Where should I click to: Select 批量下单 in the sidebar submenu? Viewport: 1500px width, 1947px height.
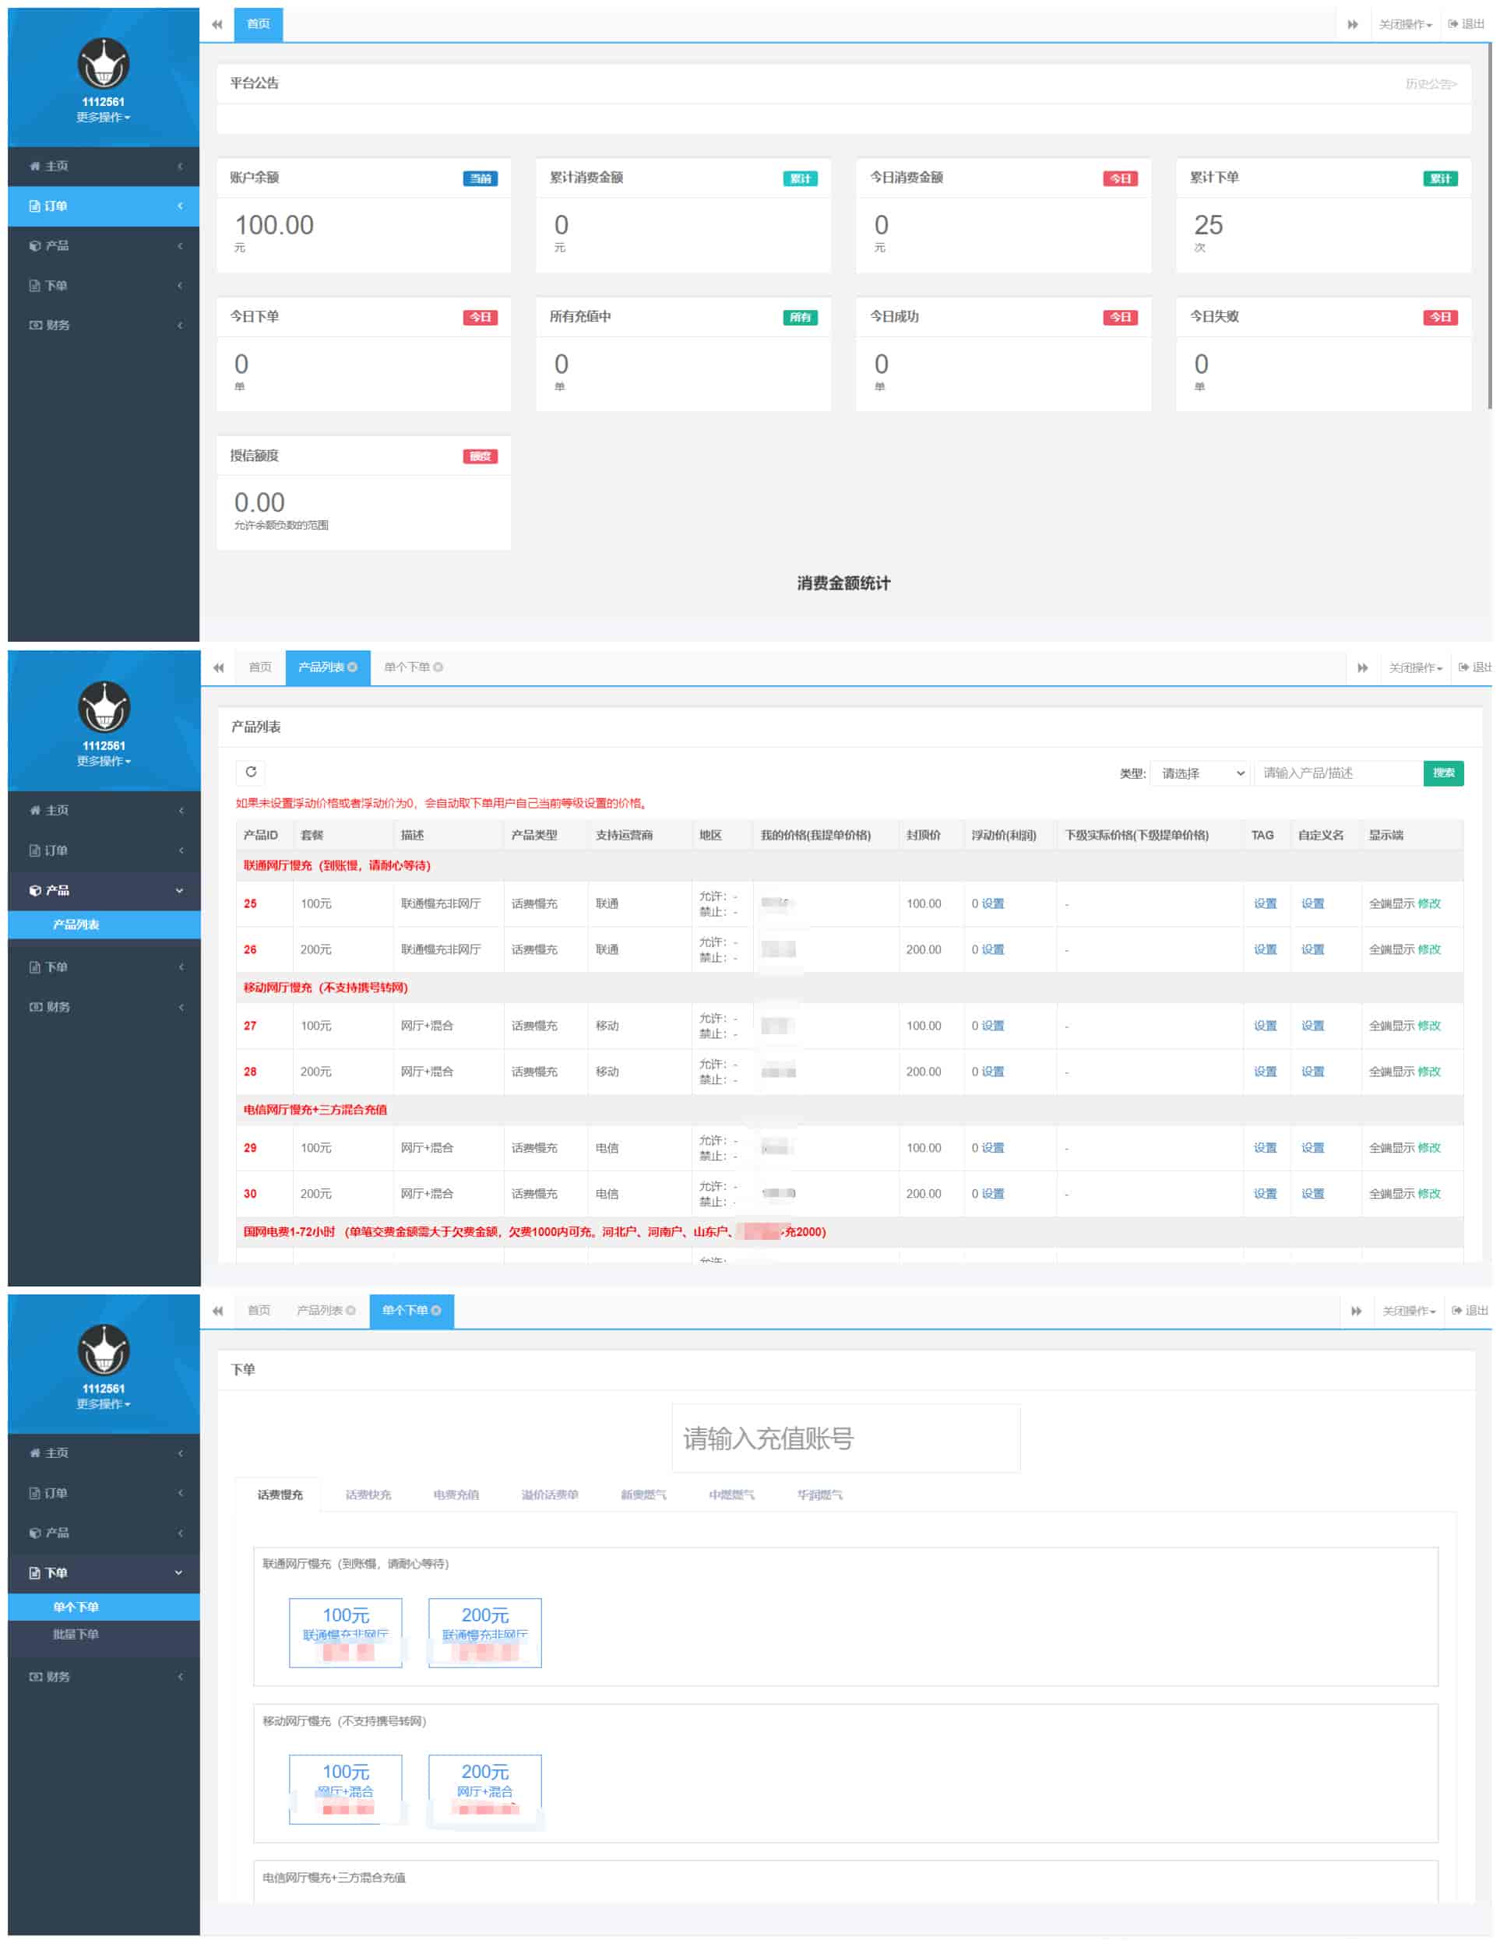76,1634
